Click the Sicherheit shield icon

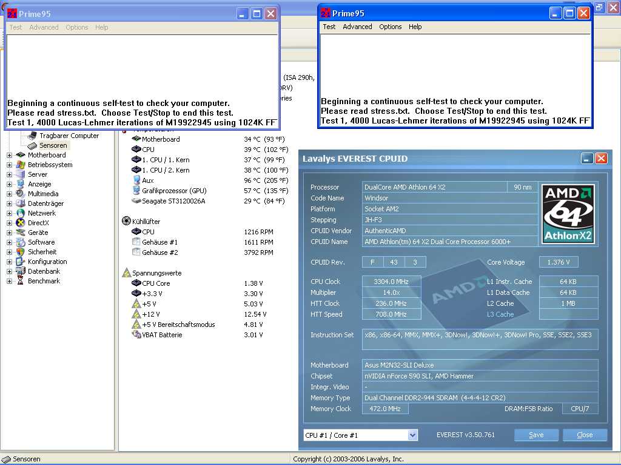pyautogui.click(x=20, y=252)
